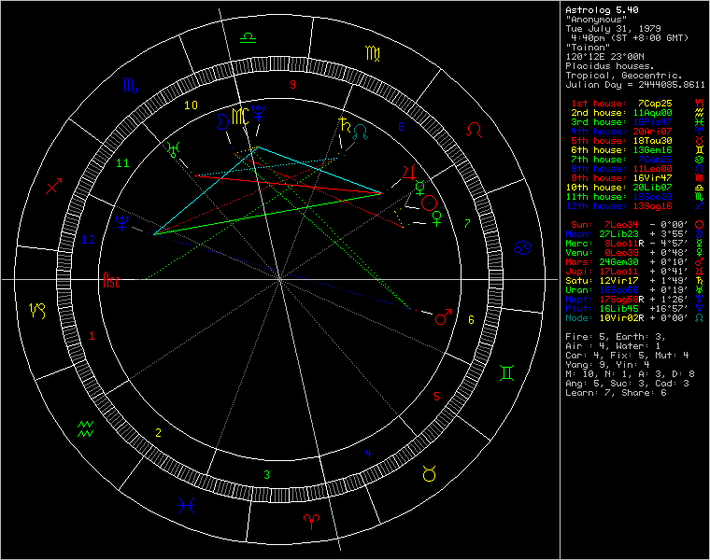Click house number 10 in the wheel
Image resolution: width=710 pixels, height=560 pixels.
pos(191,105)
